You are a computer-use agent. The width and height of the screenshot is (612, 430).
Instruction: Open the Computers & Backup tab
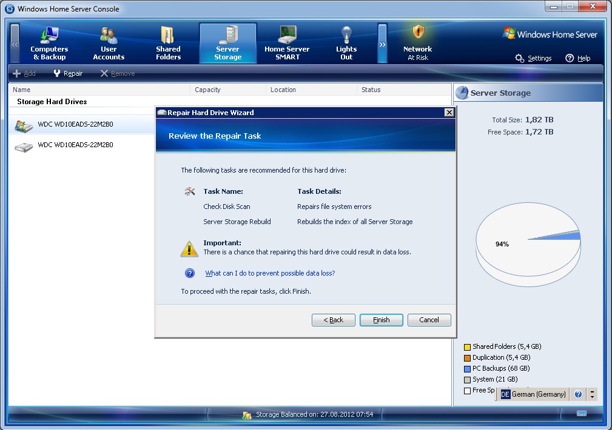tap(49, 43)
